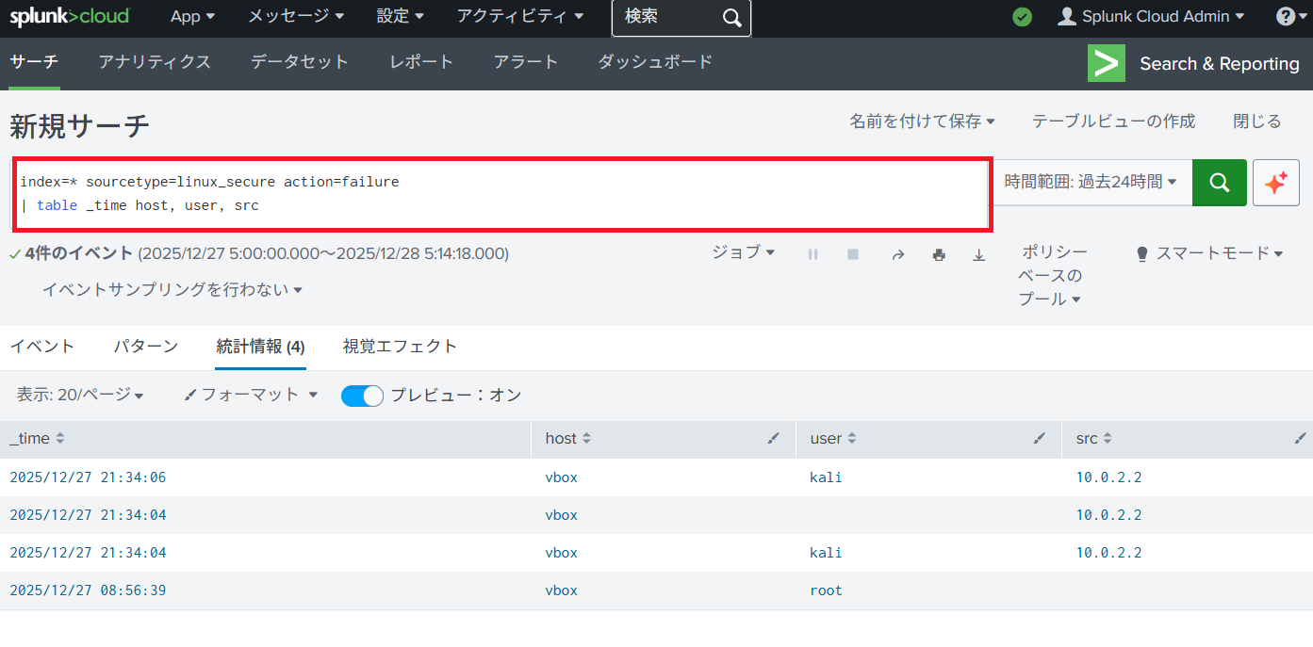Open the AI assistant sparkle icon

[x=1275, y=183]
